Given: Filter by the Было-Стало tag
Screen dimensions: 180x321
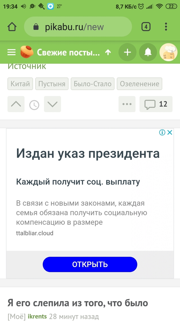Looking at the screenshot, I should (93, 84).
